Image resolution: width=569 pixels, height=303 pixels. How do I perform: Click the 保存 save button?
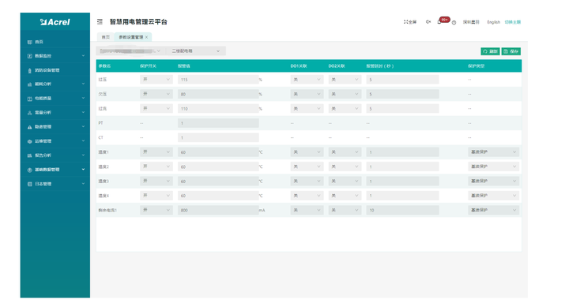(x=511, y=51)
